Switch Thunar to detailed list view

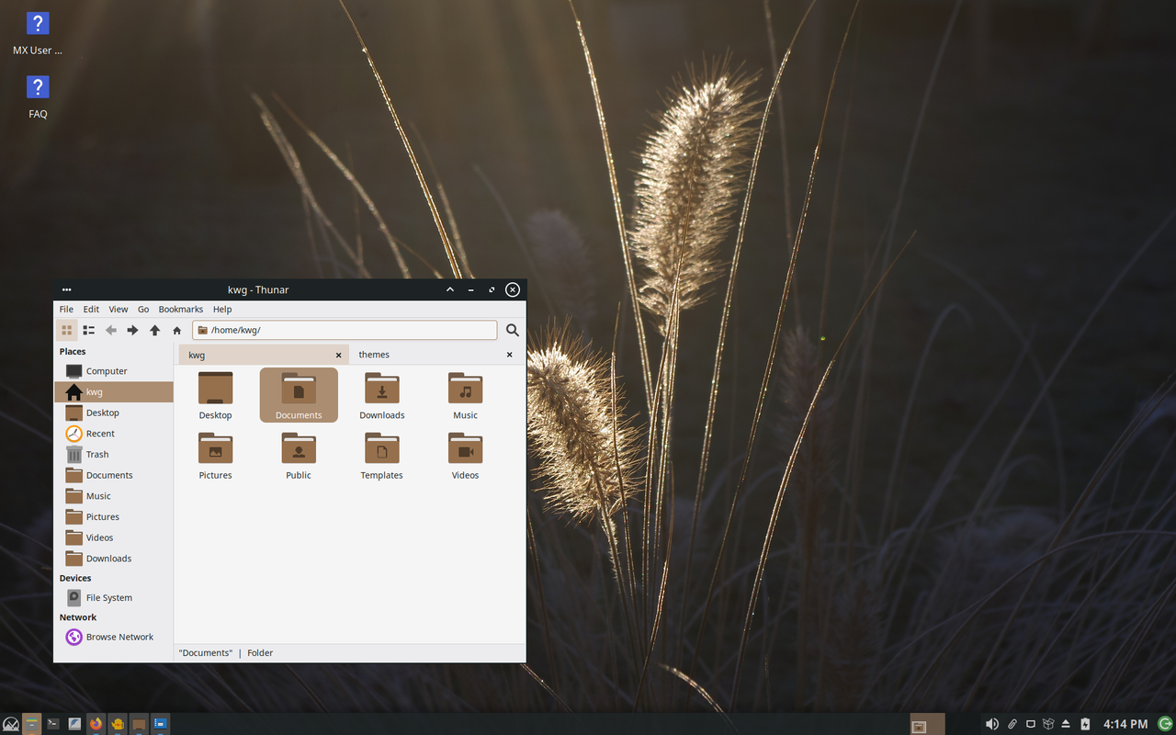(x=88, y=330)
